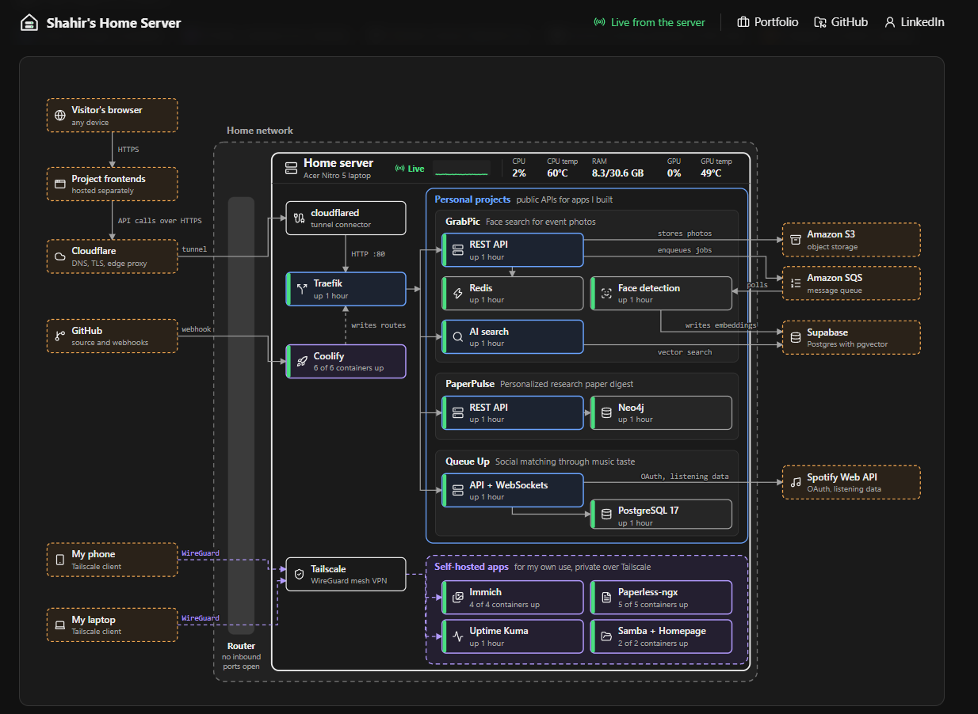Click the routing icon in Traefik node

tap(301, 290)
